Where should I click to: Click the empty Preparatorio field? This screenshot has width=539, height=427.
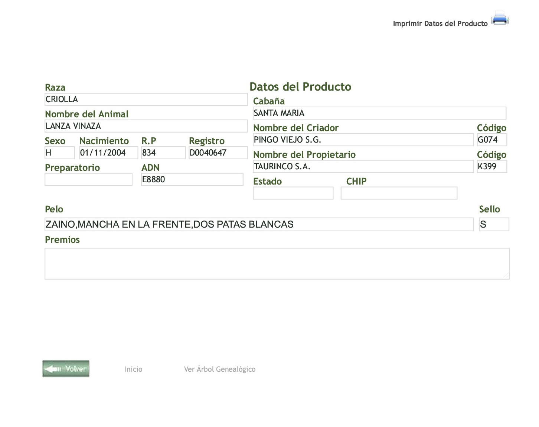(x=88, y=180)
